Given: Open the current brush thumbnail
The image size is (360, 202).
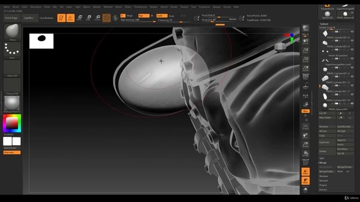Looking at the screenshot, I should click(12, 32).
